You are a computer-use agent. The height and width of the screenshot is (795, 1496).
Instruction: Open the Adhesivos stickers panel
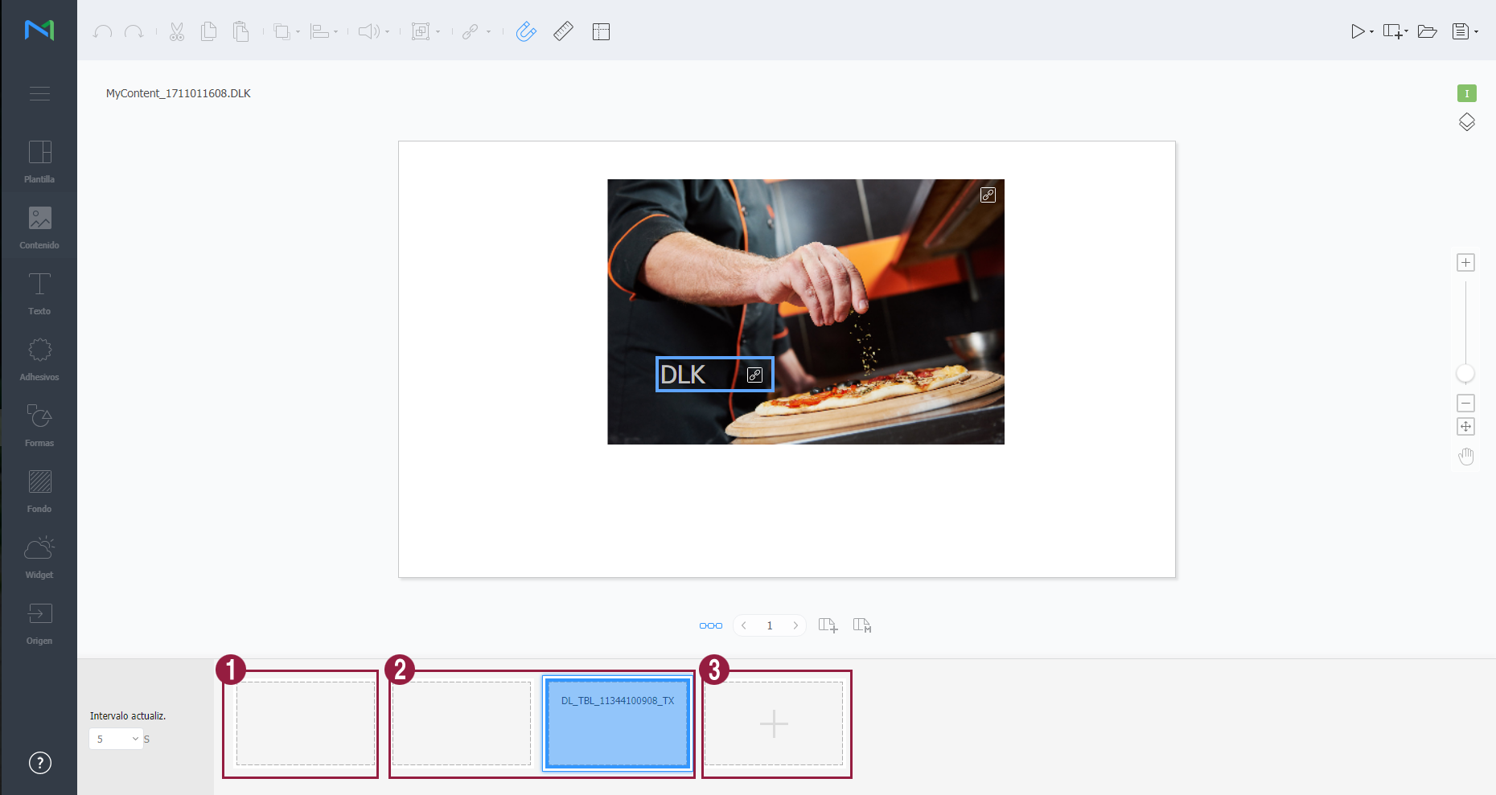coord(39,359)
